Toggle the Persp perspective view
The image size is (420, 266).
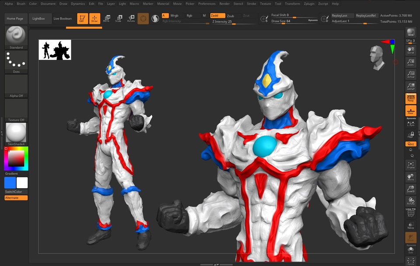click(x=411, y=99)
